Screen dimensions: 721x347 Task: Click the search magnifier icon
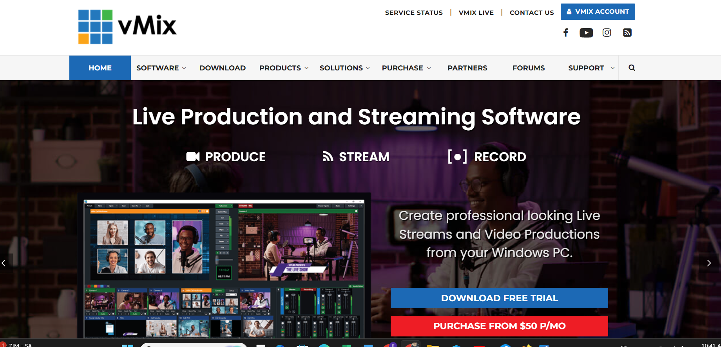click(x=632, y=68)
